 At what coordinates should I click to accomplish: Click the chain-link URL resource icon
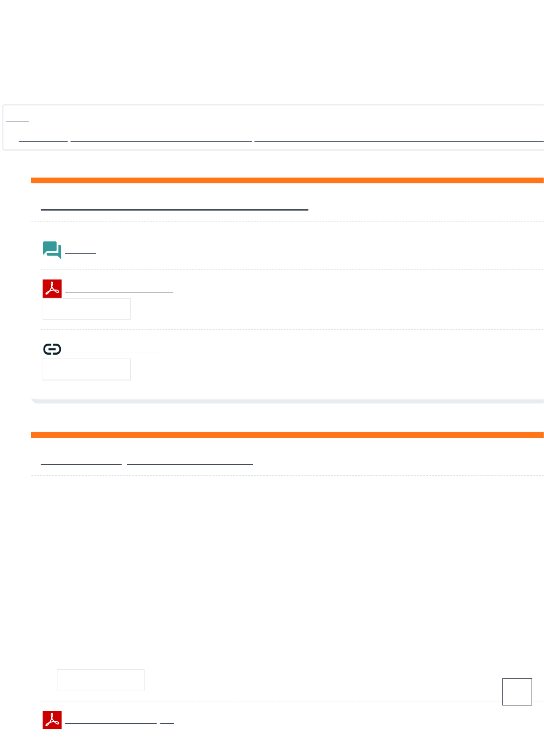[52, 349]
